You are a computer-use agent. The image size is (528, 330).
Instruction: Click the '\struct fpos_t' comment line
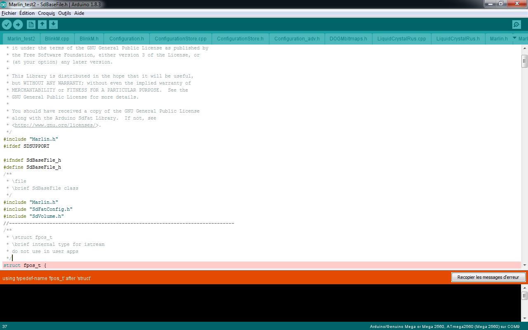click(29, 237)
